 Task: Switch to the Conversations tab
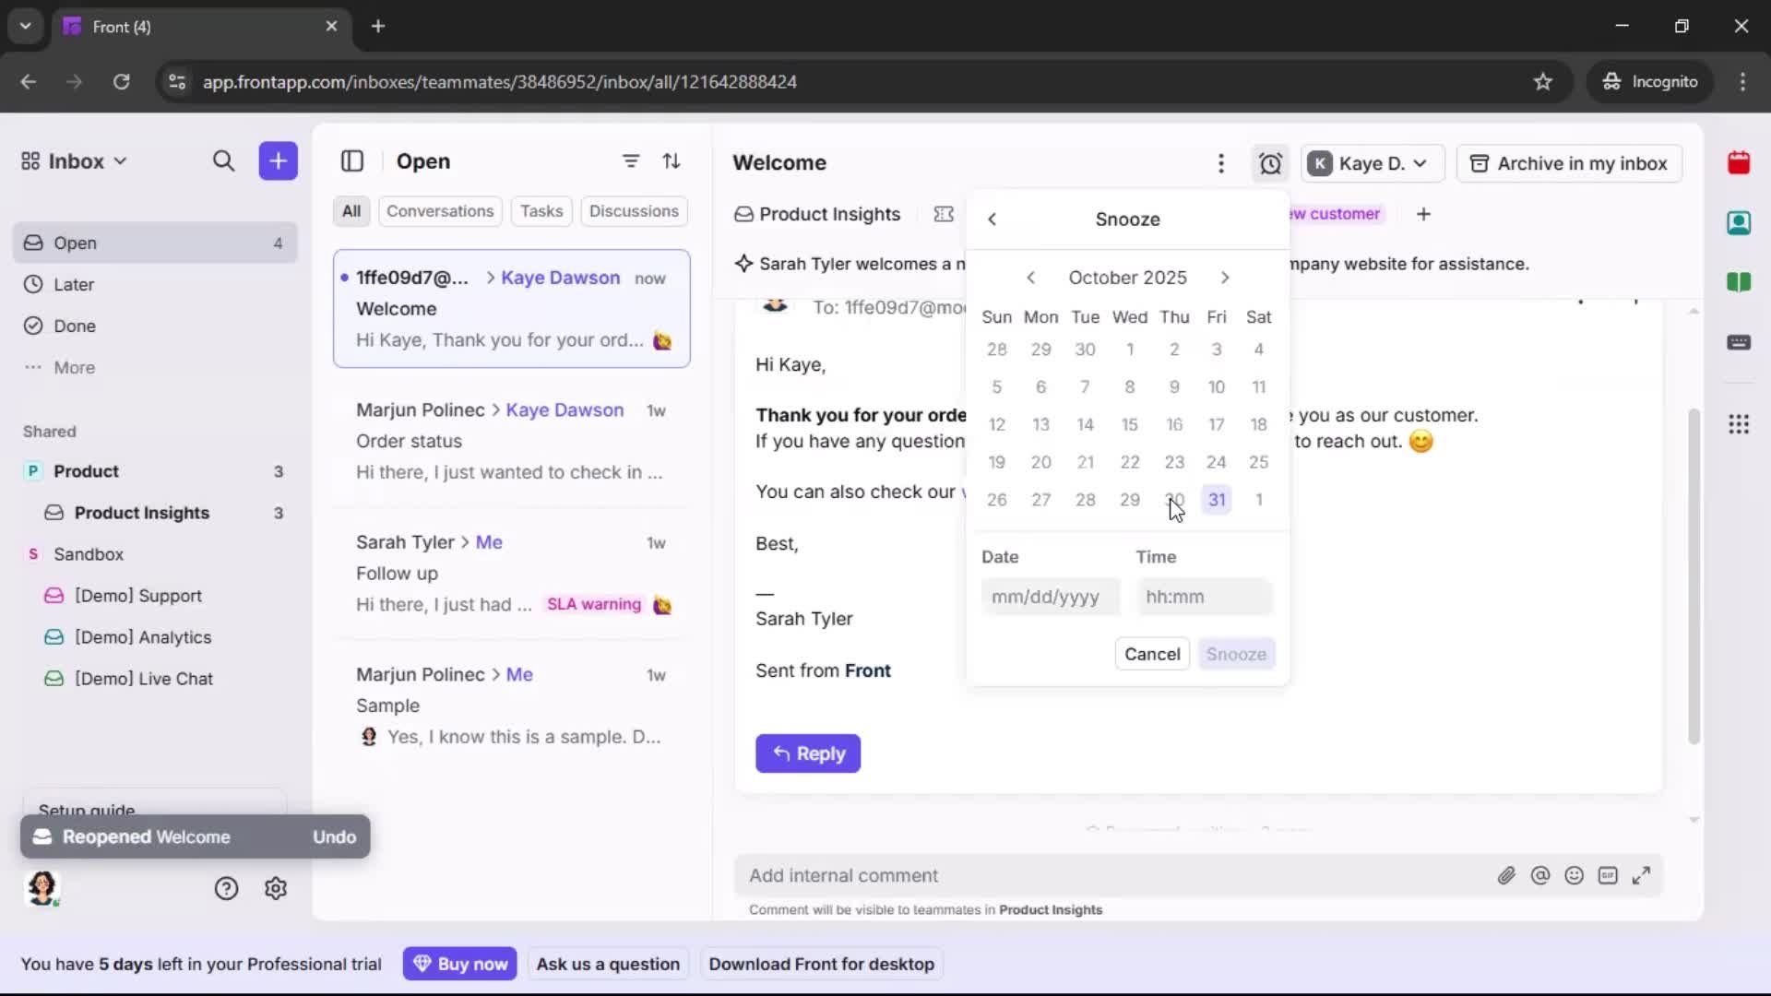(440, 211)
